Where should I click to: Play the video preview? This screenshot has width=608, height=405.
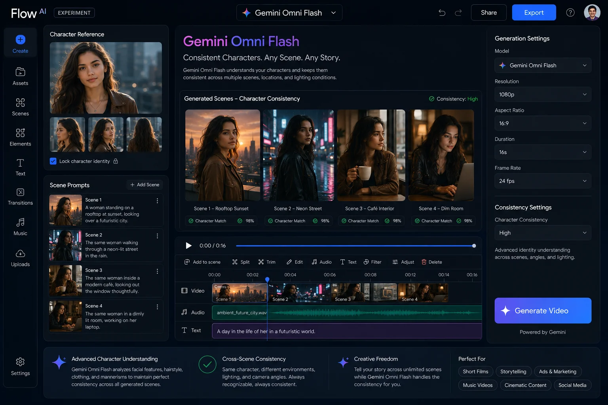coord(188,246)
